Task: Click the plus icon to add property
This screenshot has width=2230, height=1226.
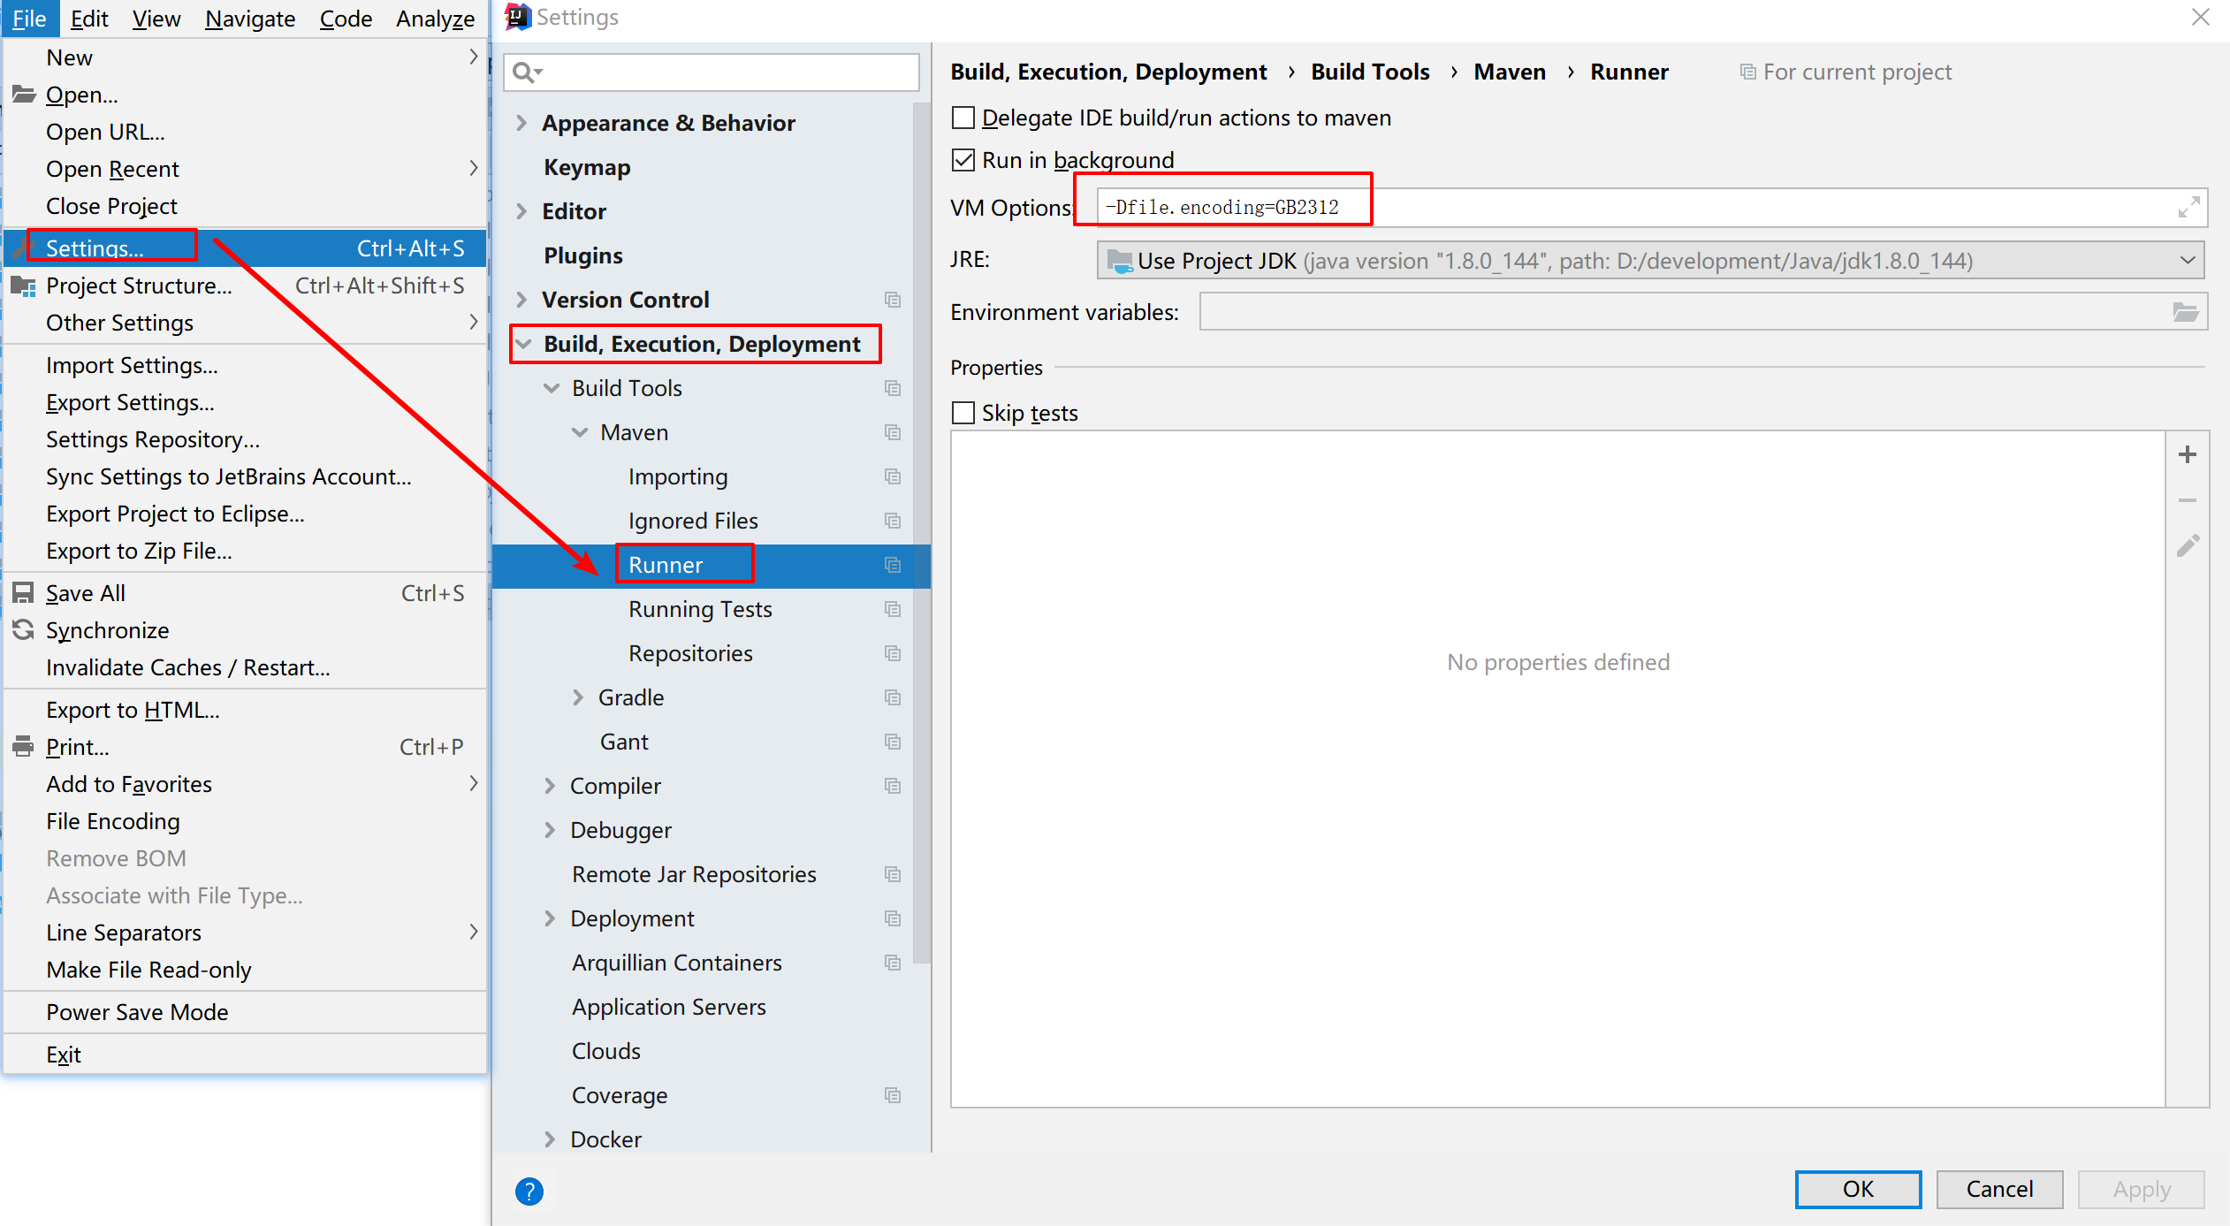Action: coord(2187,454)
